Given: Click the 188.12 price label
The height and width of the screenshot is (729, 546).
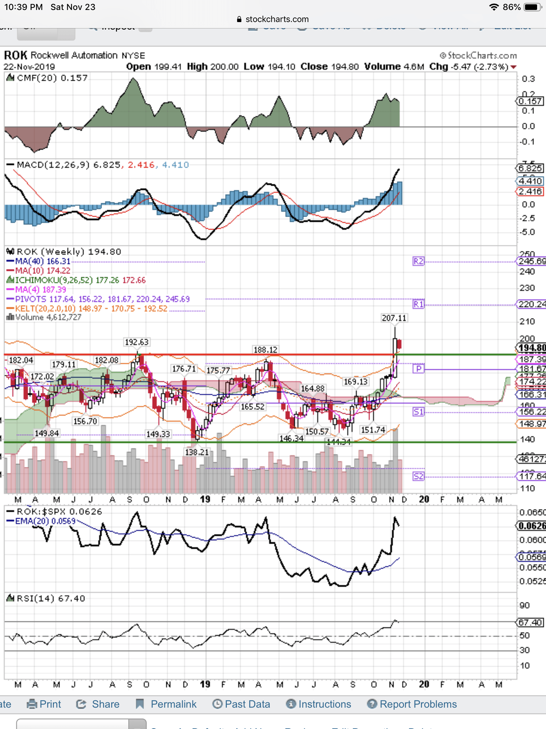Looking at the screenshot, I should [x=265, y=350].
